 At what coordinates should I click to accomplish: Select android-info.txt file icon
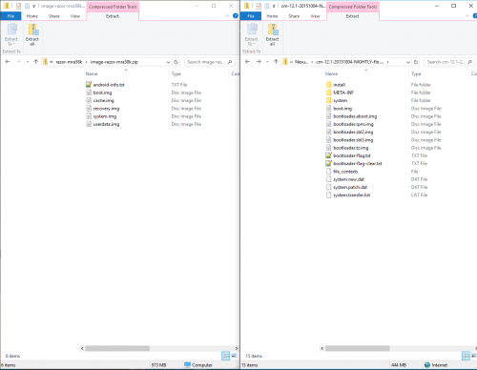coord(89,85)
